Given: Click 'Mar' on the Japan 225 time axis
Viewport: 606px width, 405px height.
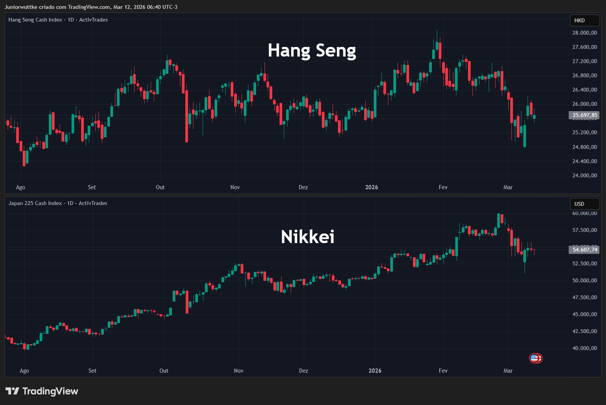Looking at the screenshot, I should (x=508, y=371).
